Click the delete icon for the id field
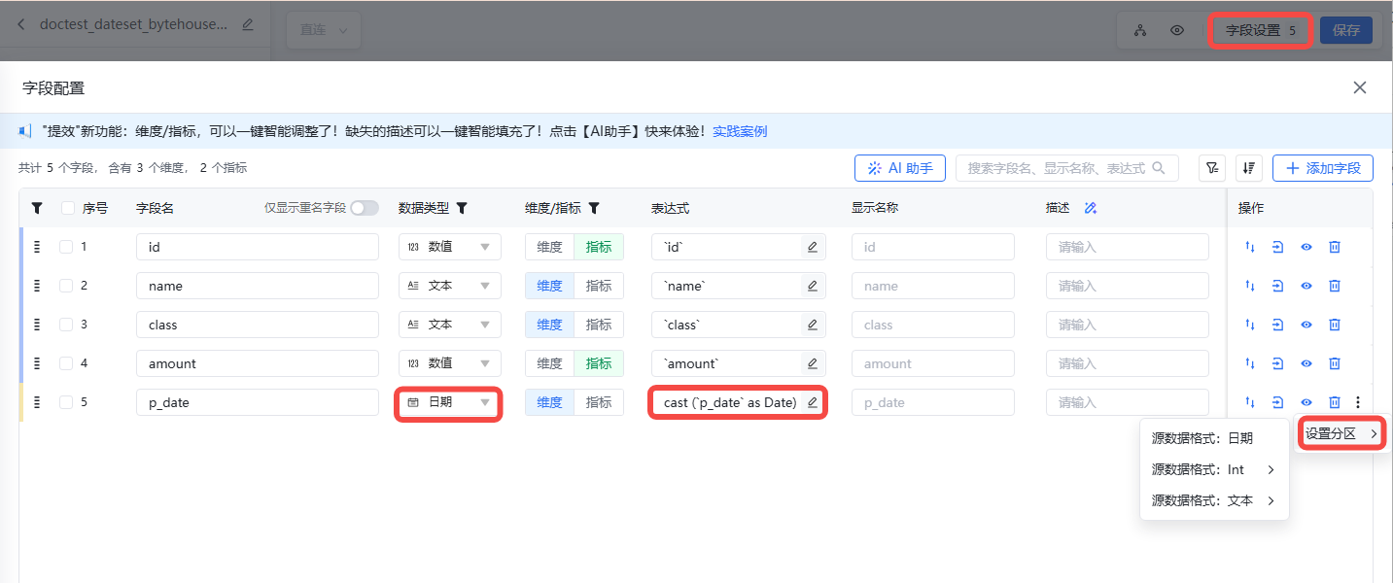Viewport: 1393px width, 583px height. (1335, 247)
